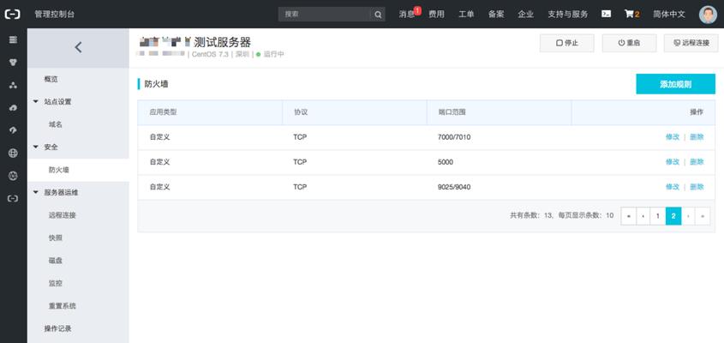Select 快照 in the sidebar
The image size is (724, 343).
[x=56, y=238]
